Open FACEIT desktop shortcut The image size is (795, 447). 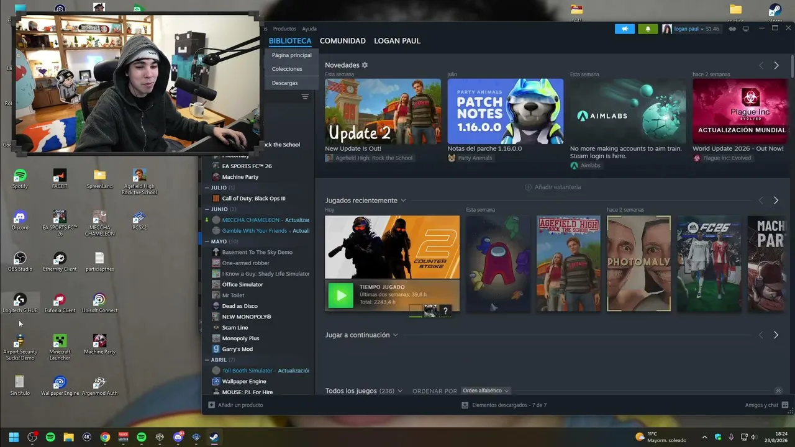pos(60,179)
